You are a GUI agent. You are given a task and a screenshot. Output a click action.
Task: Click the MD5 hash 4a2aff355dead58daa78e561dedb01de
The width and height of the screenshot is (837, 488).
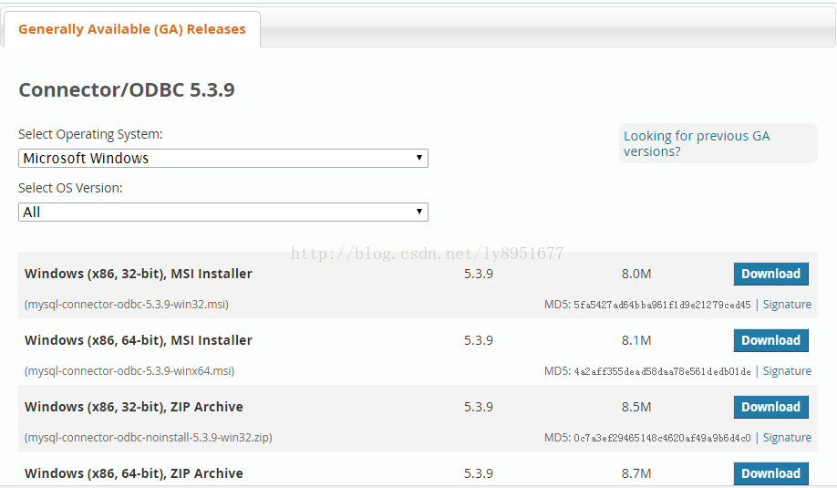pos(662,371)
